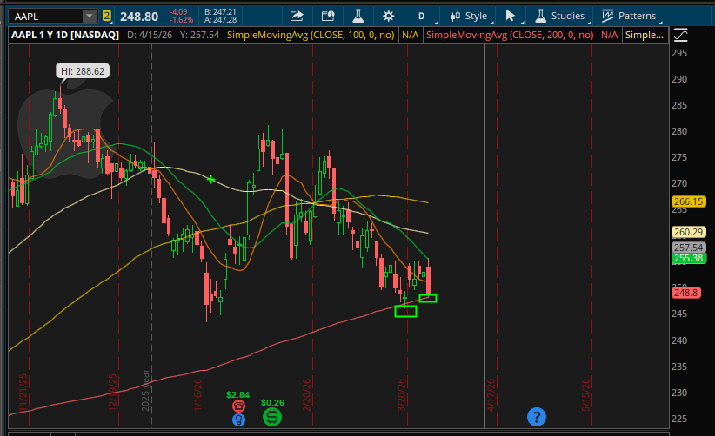The image size is (715, 436).
Task: Click the chart line toggle icon above price axis
Action: click(x=680, y=35)
